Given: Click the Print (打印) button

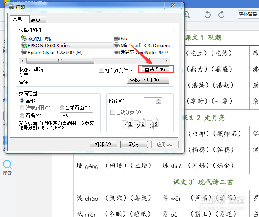Looking at the screenshot, I should pyautogui.click(x=103, y=144).
